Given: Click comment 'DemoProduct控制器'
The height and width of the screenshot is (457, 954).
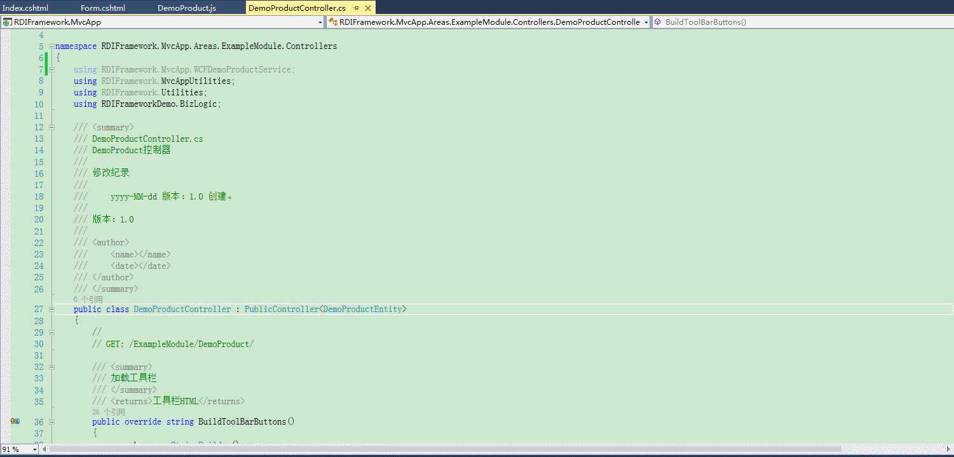Looking at the screenshot, I should pyautogui.click(x=131, y=151).
